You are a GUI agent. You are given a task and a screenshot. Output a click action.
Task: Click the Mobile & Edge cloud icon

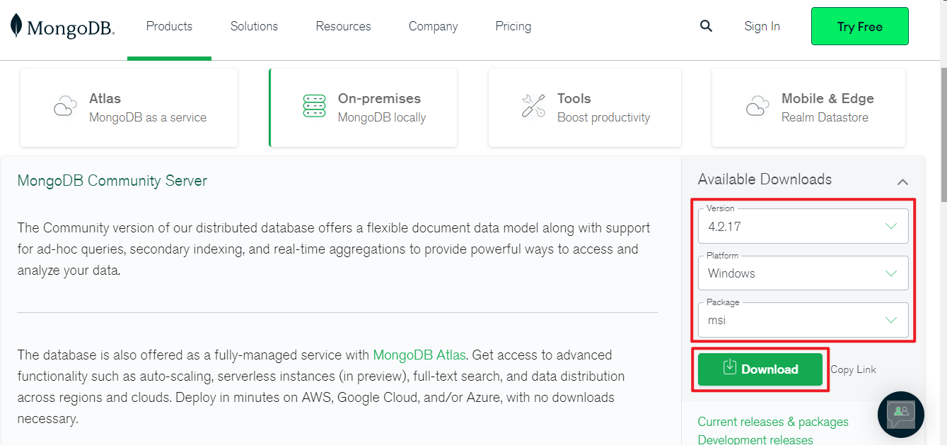coord(757,107)
